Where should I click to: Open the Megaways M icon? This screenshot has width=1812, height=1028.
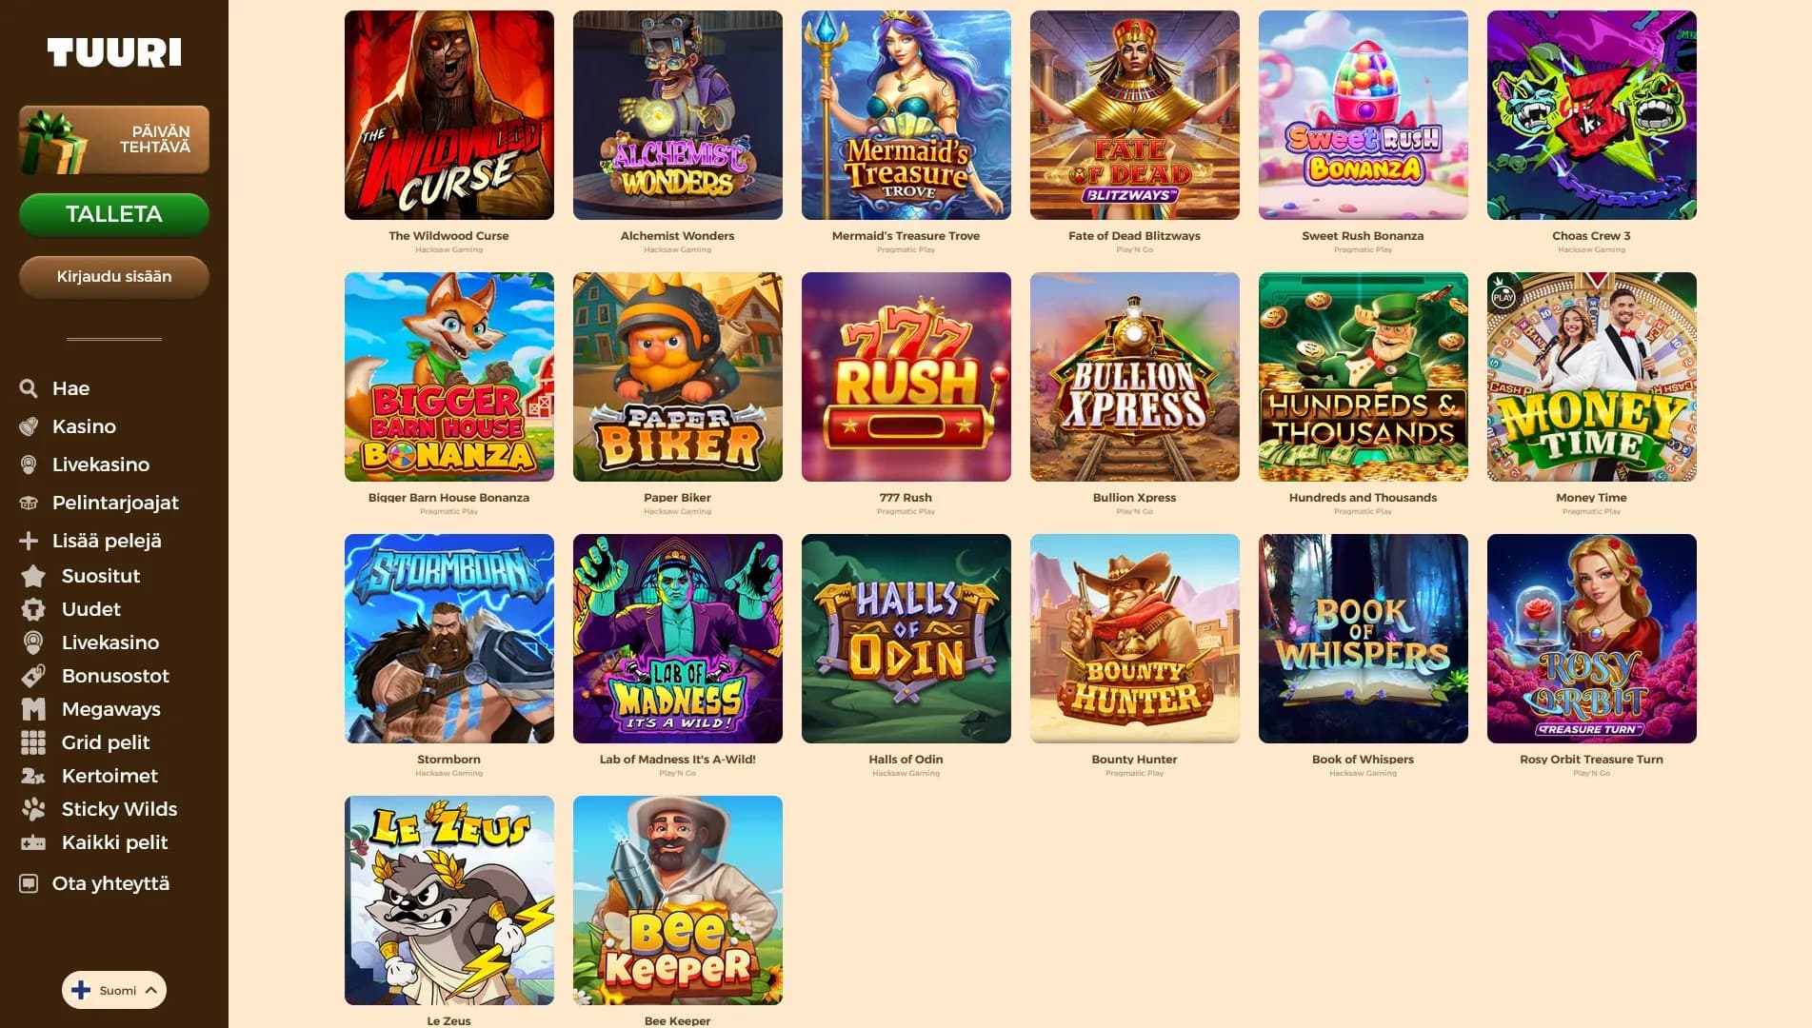(x=33, y=709)
